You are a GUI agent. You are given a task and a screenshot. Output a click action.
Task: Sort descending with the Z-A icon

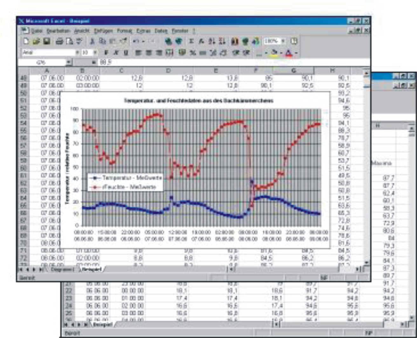pos(222,41)
